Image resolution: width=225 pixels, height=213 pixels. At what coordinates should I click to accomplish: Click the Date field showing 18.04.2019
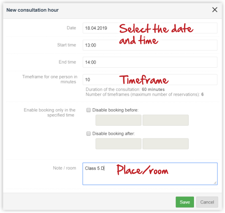tap(150, 28)
